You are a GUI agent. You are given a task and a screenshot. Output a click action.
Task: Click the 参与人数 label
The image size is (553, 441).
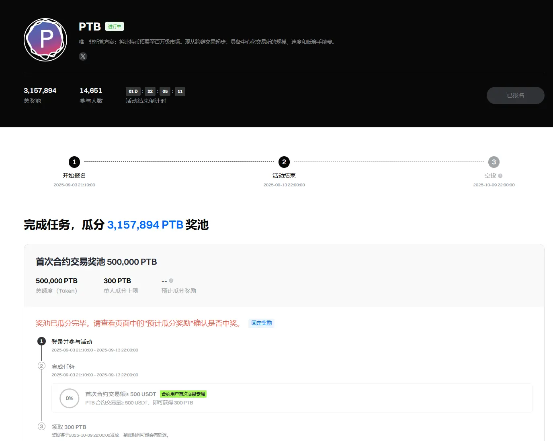click(x=91, y=101)
